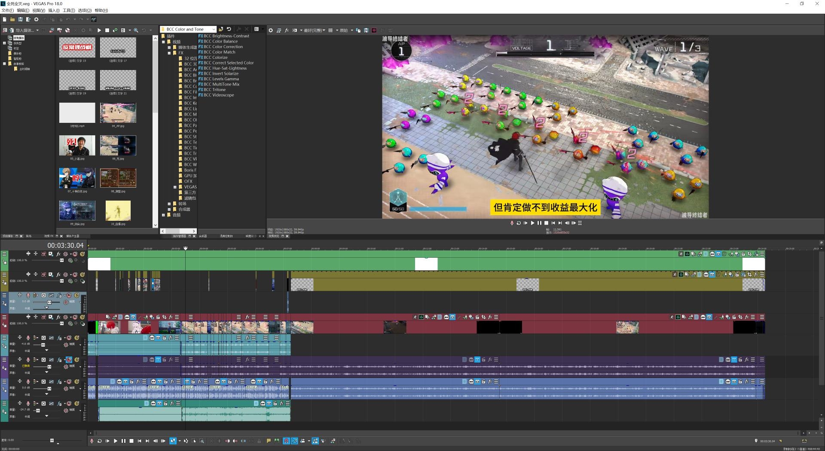The image size is (825, 451).
Task: Mute video track 1
Action: pyautogui.click(x=75, y=254)
